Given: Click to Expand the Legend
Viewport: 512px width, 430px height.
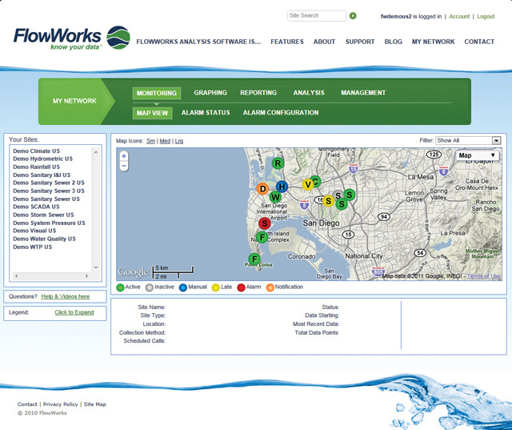Looking at the screenshot, I should [x=74, y=312].
